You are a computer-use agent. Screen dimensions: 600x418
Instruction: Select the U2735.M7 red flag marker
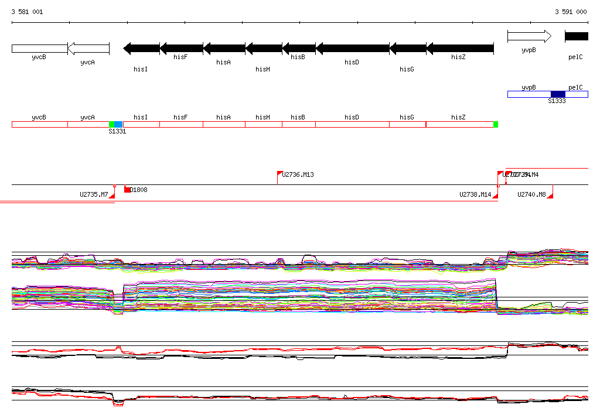(x=112, y=196)
